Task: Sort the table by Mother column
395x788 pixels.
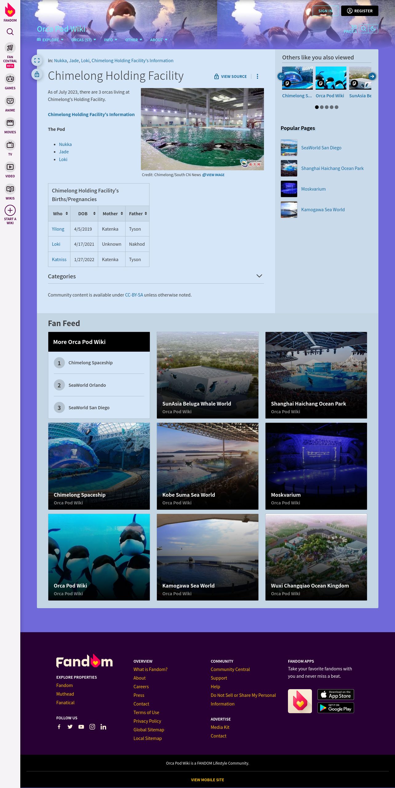Action: click(112, 213)
